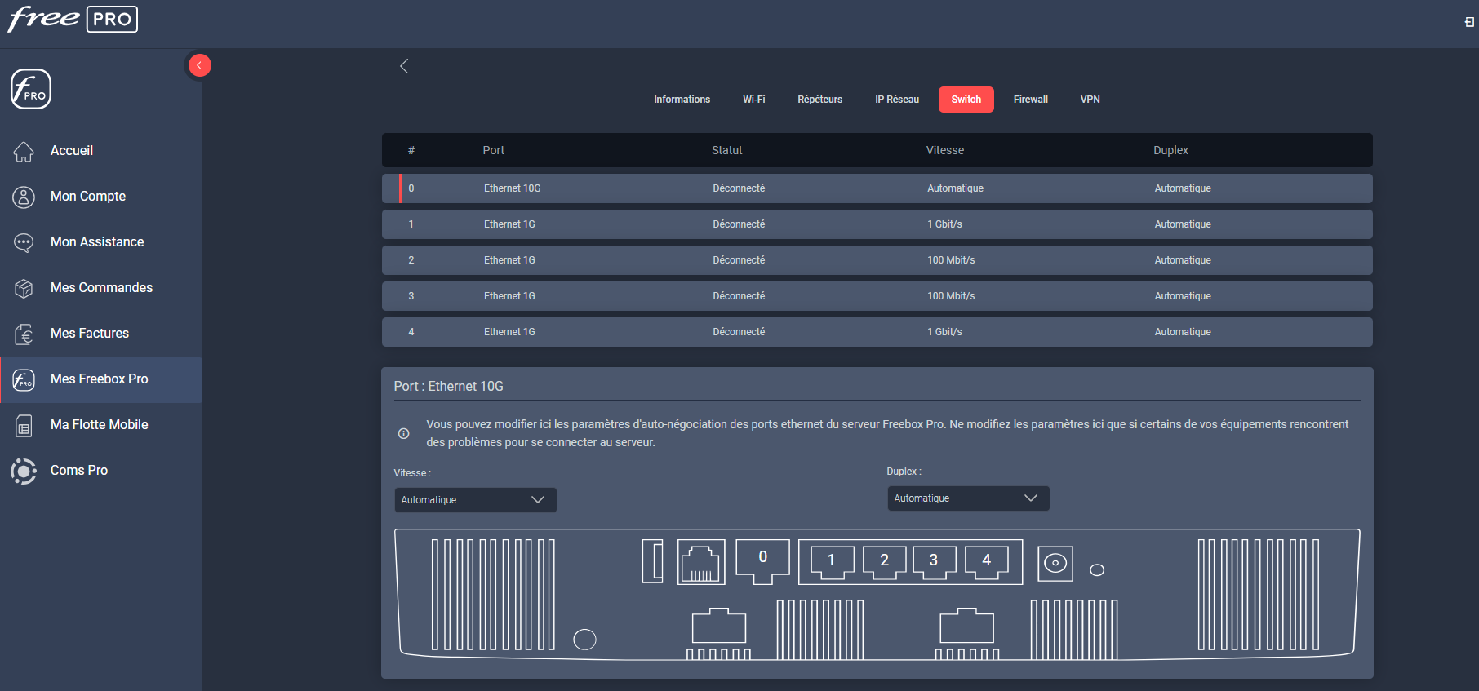The image size is (1479, 691).
Task: Go back using the chevron arrow
Action: (404, 66)
